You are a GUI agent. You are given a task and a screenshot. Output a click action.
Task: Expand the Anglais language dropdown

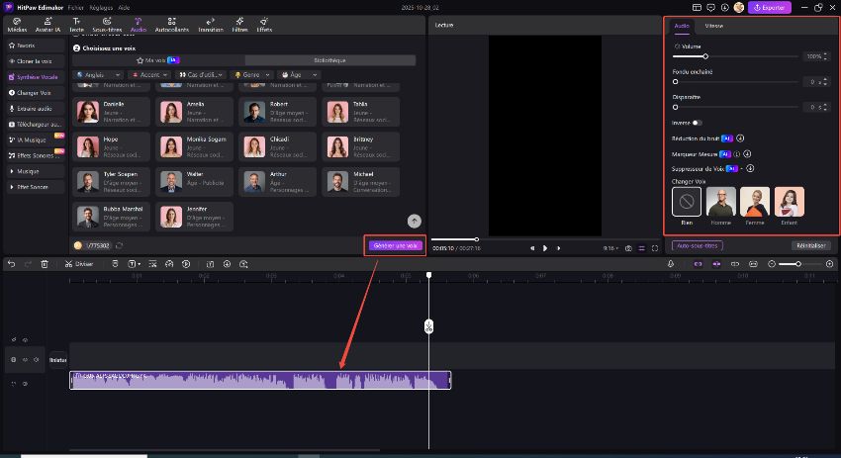coord(97,74)
